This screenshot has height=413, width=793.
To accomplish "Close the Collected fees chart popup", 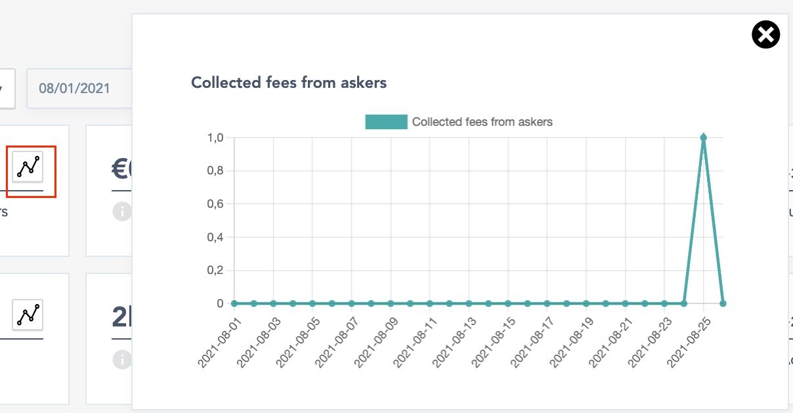I will click(x=765, y=35).
